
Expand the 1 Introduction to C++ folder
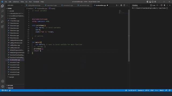[15, 13]
